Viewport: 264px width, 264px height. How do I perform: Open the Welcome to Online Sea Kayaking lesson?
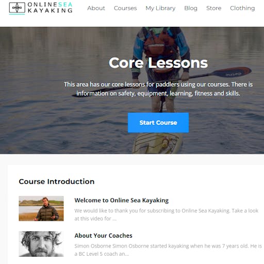click(x=121, y=200)
